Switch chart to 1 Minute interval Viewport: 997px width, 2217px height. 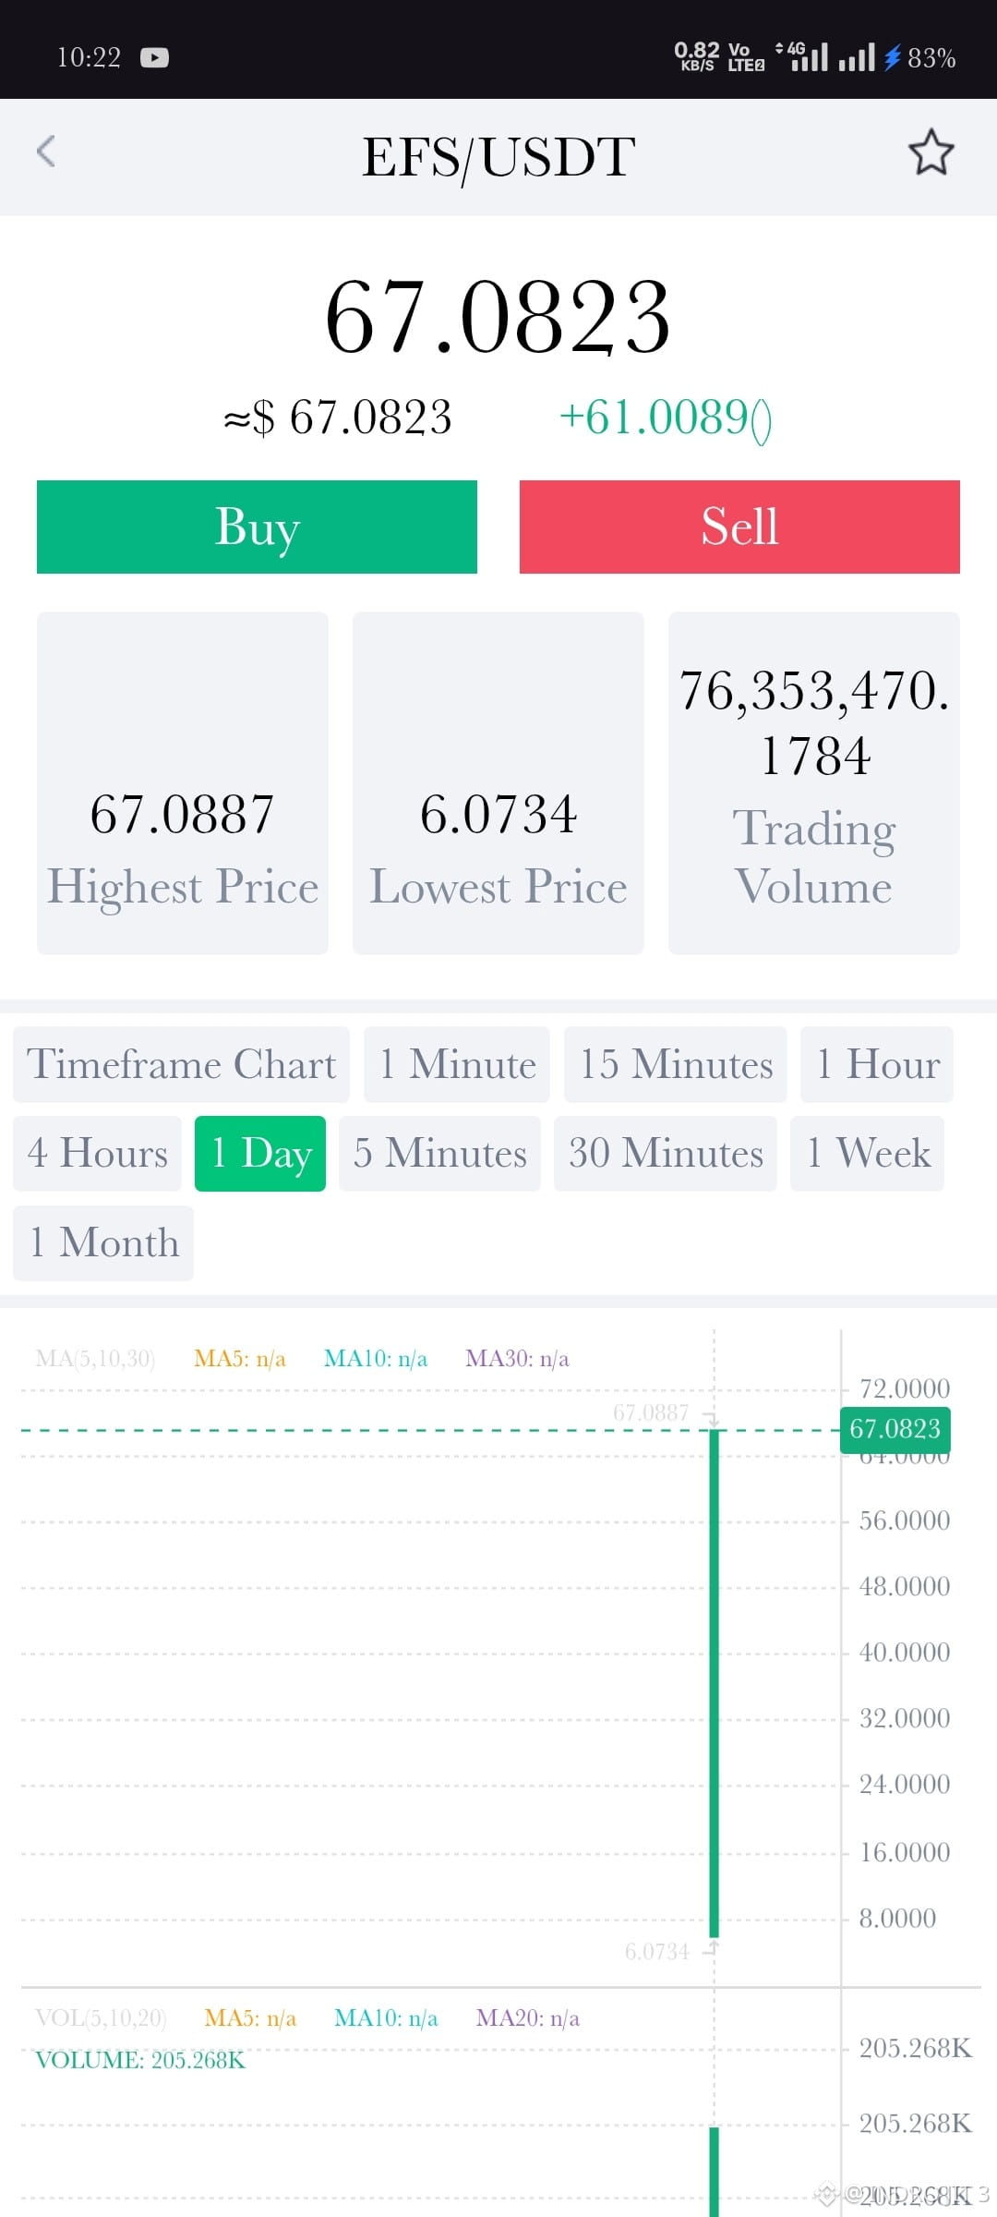pos(457,1064)
